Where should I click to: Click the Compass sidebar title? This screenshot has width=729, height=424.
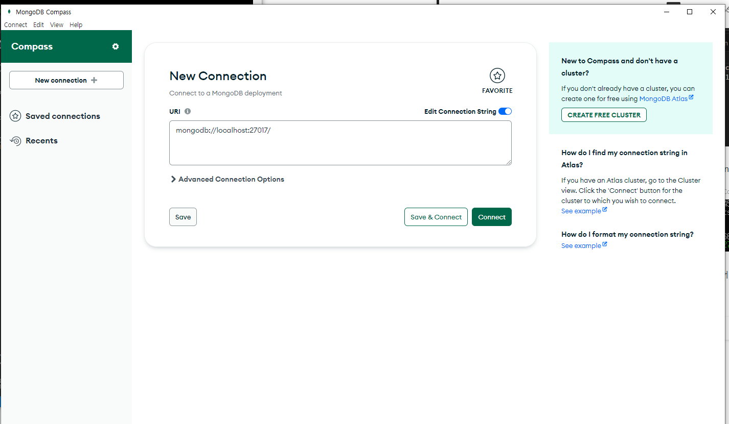[x=32, y=46]
